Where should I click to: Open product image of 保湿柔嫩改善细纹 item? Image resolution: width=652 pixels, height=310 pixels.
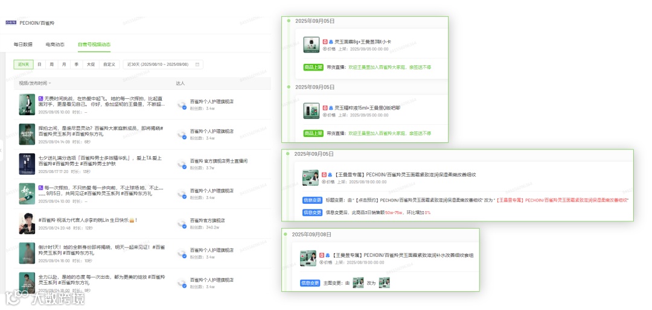pyautogui.click(x=311, y=178)
